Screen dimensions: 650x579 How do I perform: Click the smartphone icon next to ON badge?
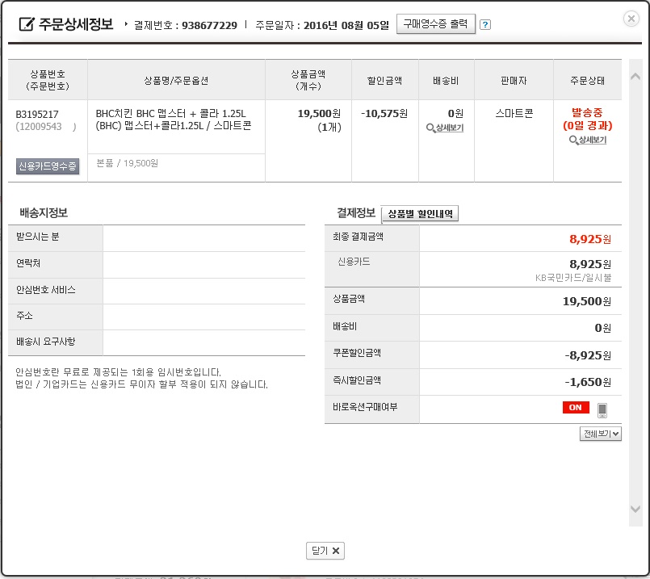[602, 409]
